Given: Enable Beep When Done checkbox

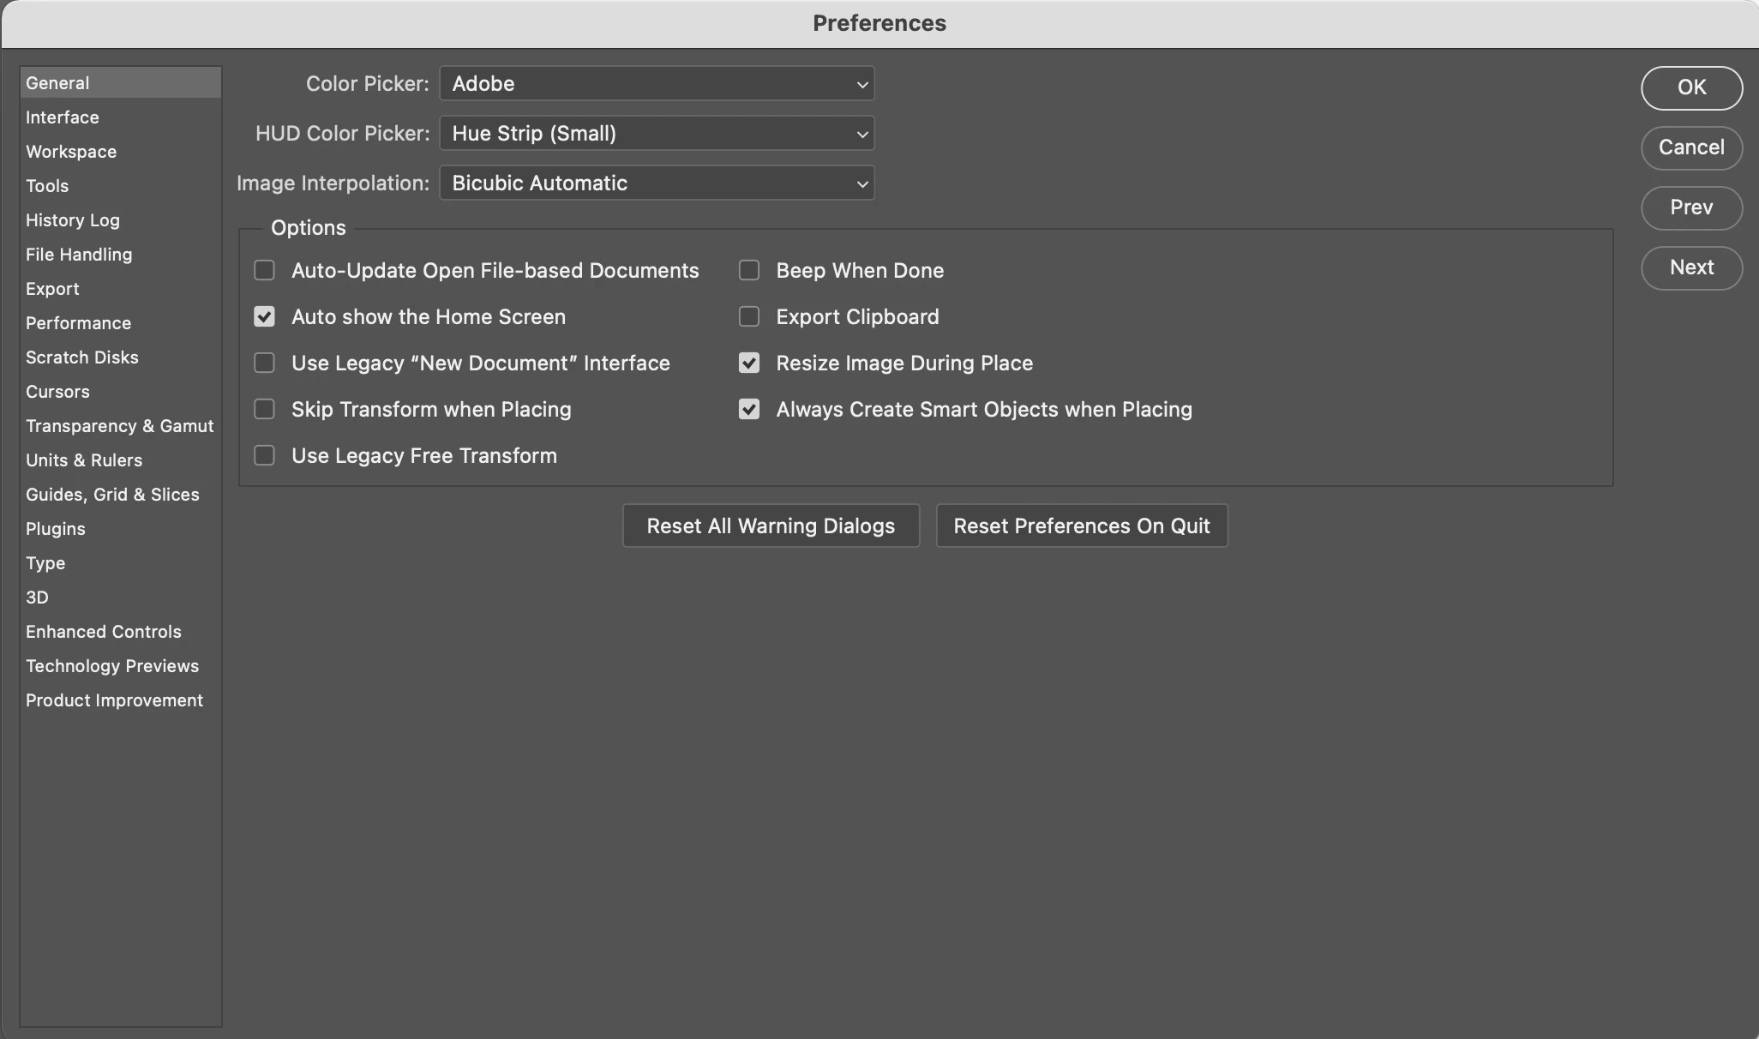Looking at the screenshot, I should [x=749, y=271].
